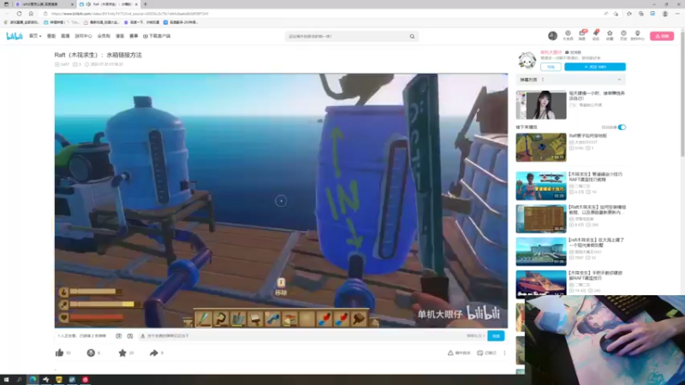Click the 下载客户端 link
Screen dimensions: 685x385
point(157,36)
